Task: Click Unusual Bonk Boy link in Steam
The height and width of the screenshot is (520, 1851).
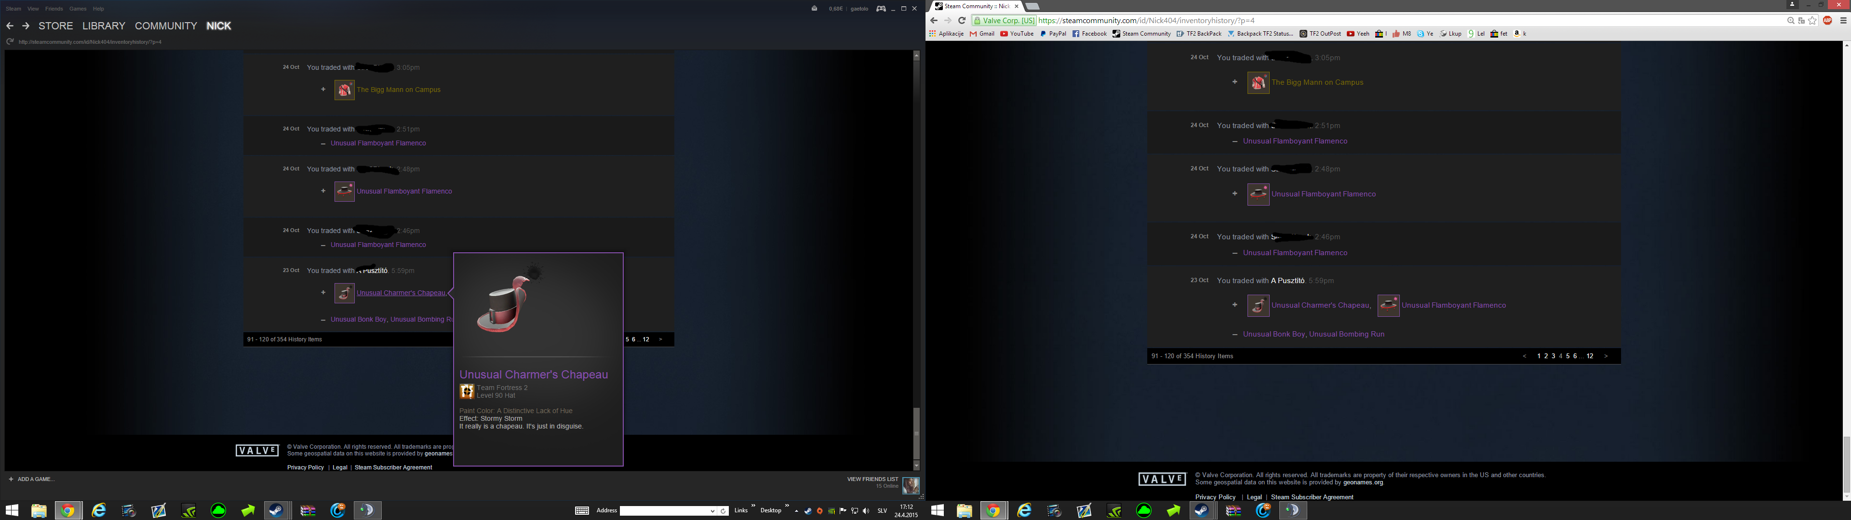Action: click(x=359, y=320)
